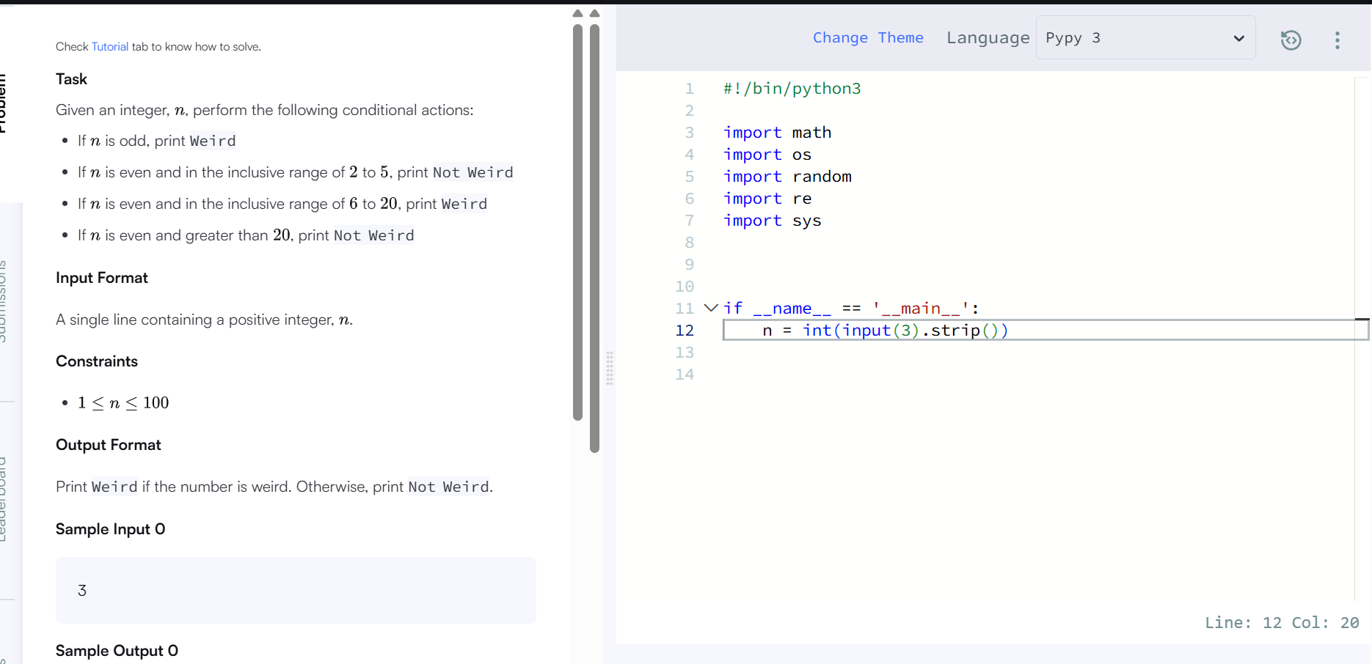Click the 'If n is odd, print Weird' bullet
1372x664 pixels.
(157, 141)
